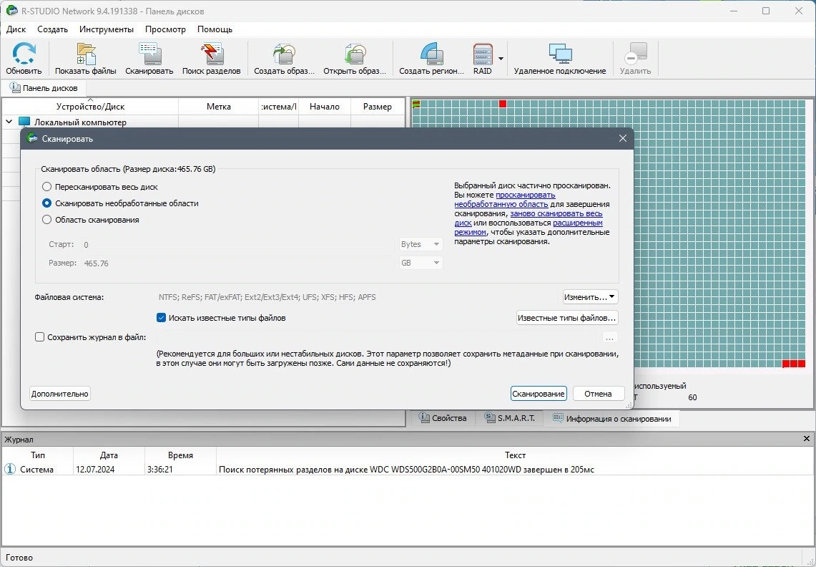Close the Журнал log panel
This screenshot has height=567, width=816.
807,439
